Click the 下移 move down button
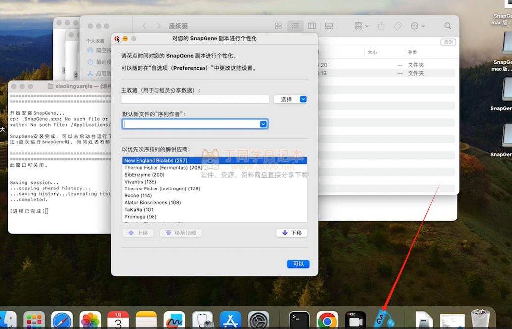Image resolution: width=512 pixels, height=329 pixels. tap(292, 233)
